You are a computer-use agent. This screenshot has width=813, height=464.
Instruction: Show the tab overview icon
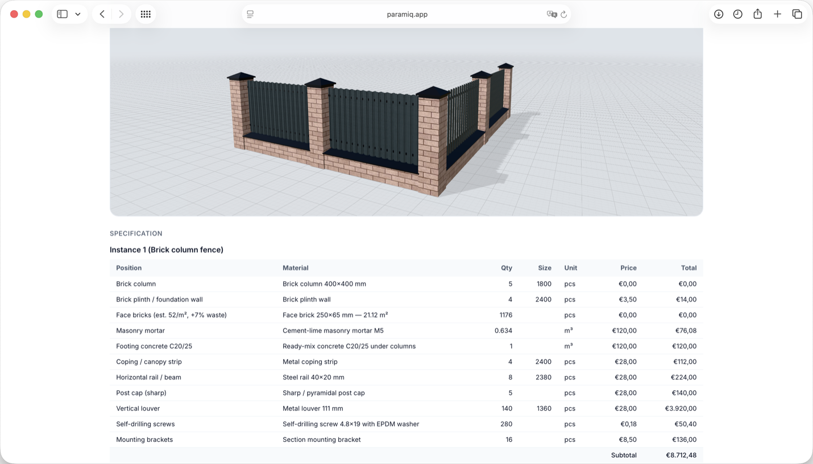pyautogui.click(x=797, y=14)
